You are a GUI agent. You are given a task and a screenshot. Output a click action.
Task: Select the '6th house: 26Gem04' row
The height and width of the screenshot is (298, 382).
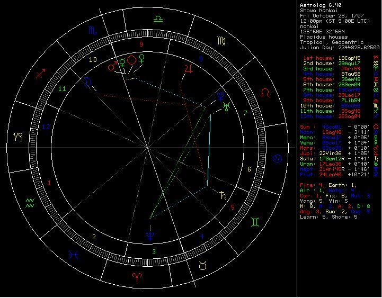click(341, 85)
